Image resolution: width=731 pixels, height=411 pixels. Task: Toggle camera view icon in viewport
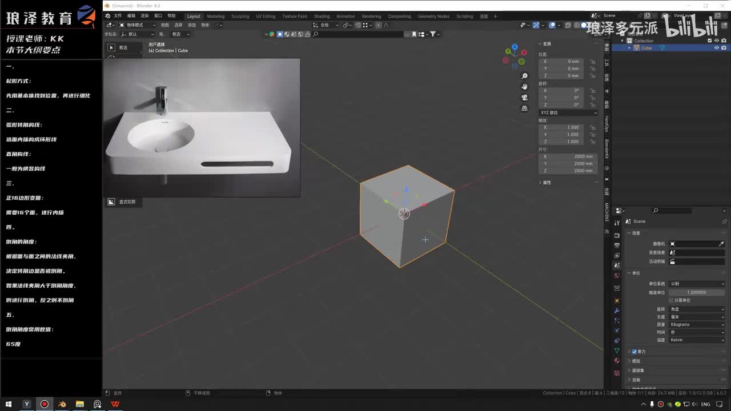[x=524, y=98]
